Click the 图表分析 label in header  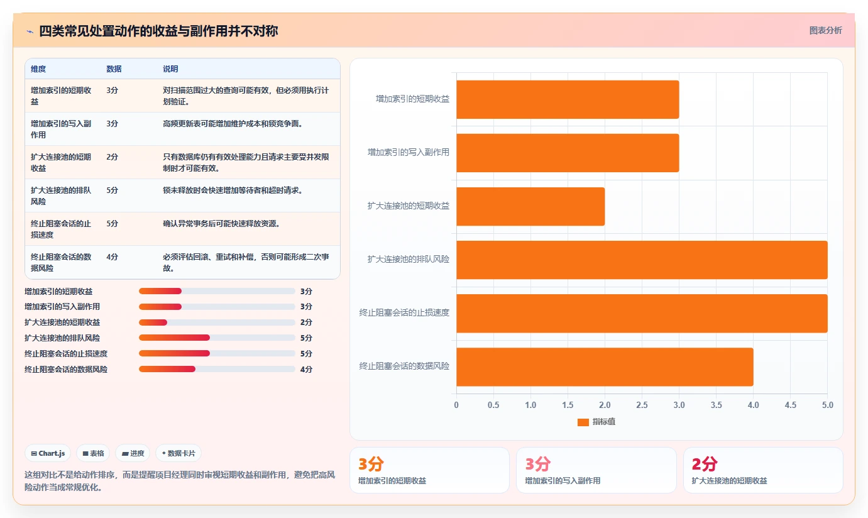[x=825, y=30]
